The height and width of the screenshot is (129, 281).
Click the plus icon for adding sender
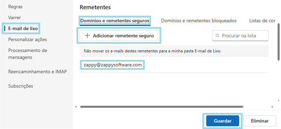pyautogui.click(x=87, y=36)
